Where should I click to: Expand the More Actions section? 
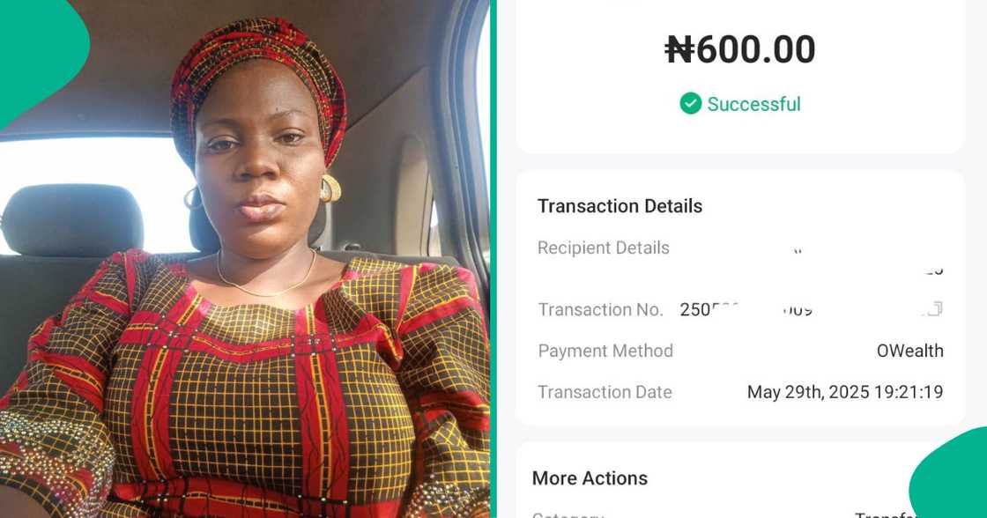pyautogui.click(x=589, y=478)
